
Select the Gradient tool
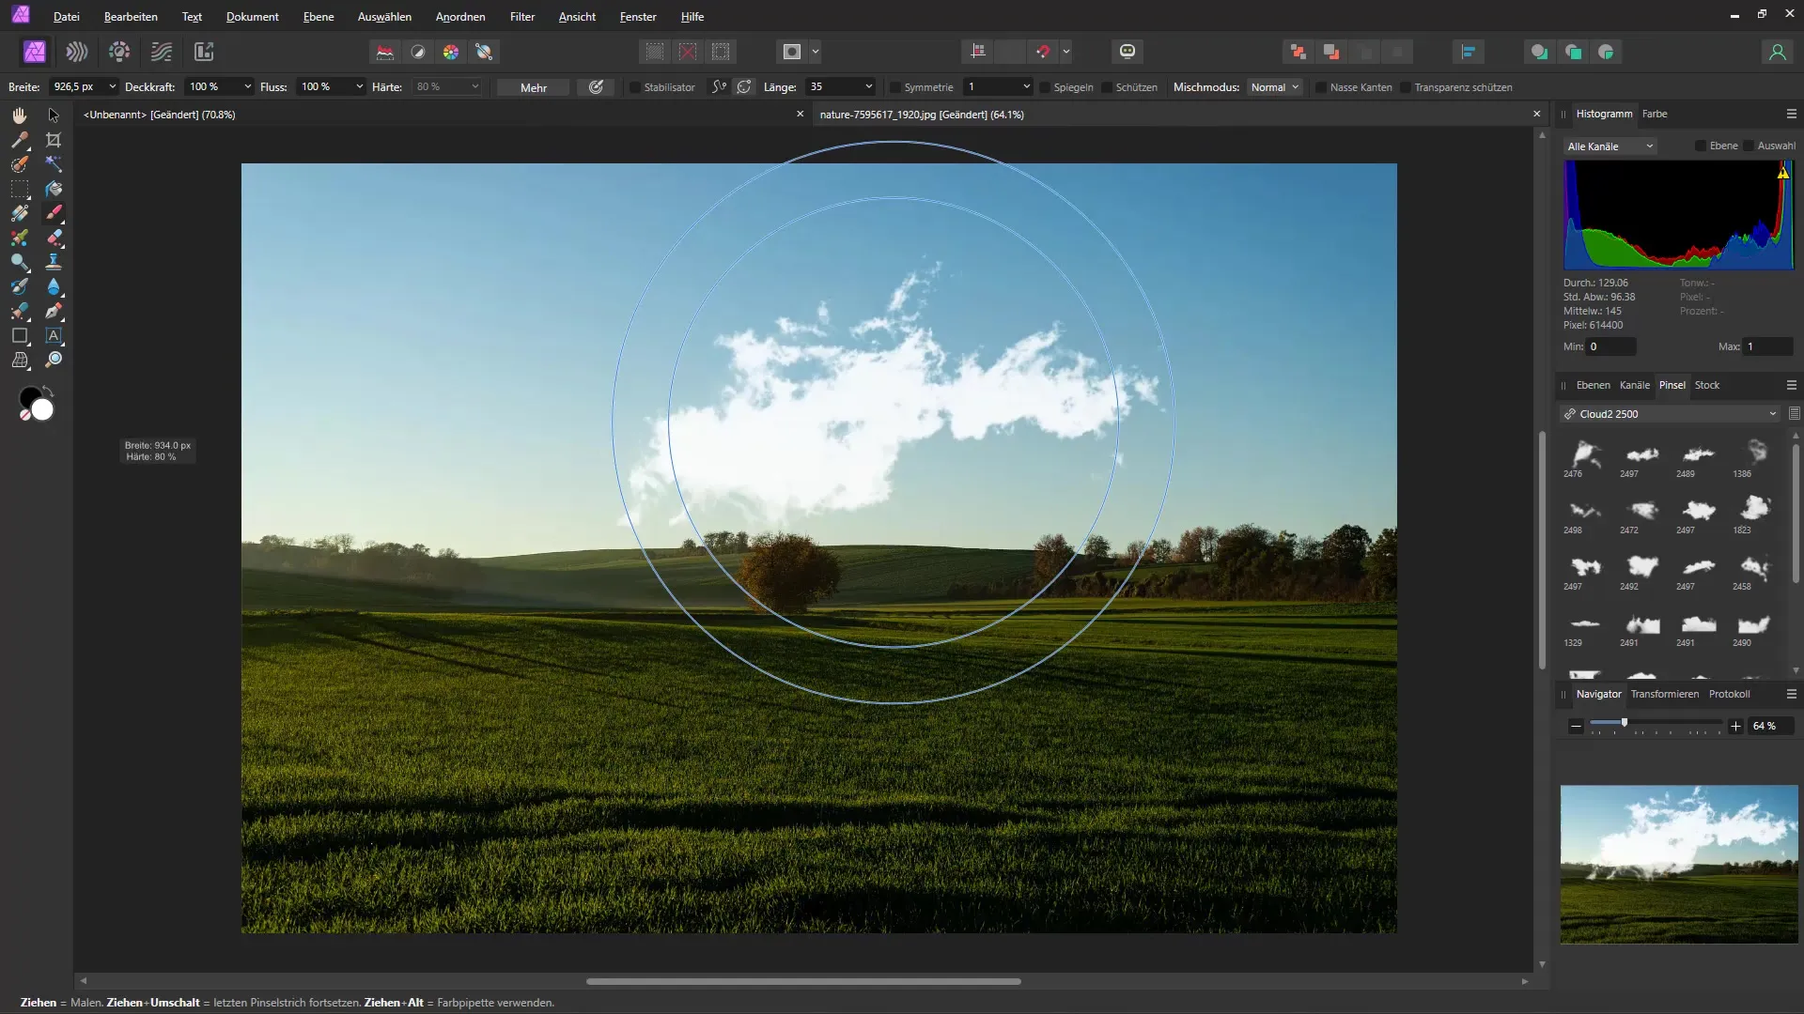20,213
